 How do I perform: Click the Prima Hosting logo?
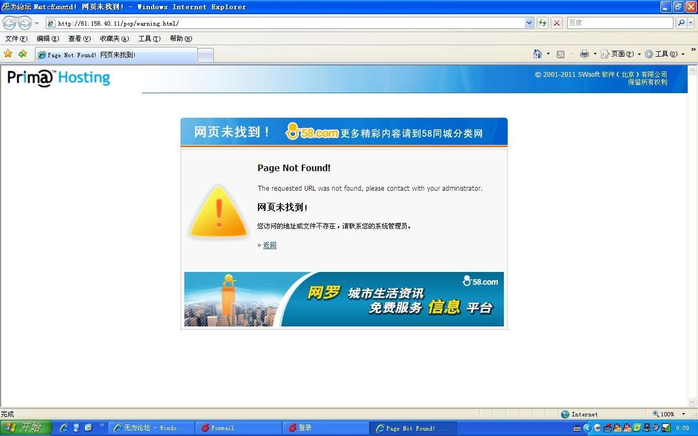tap(59, 78)
